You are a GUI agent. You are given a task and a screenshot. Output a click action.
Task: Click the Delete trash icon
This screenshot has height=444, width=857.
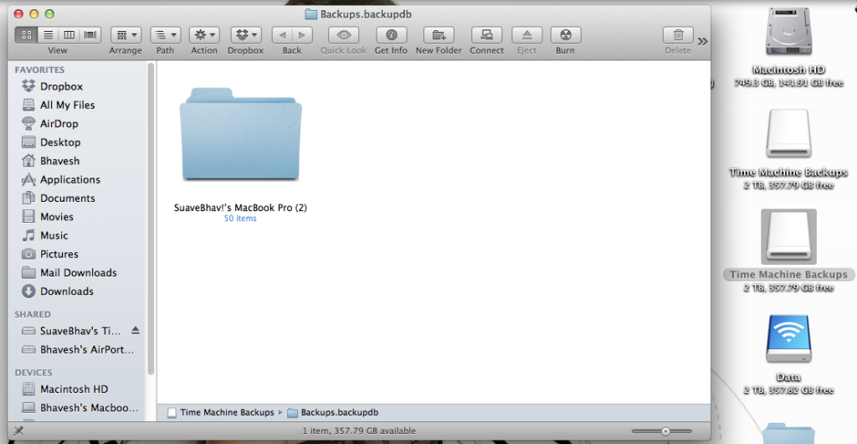coord(678,35)
